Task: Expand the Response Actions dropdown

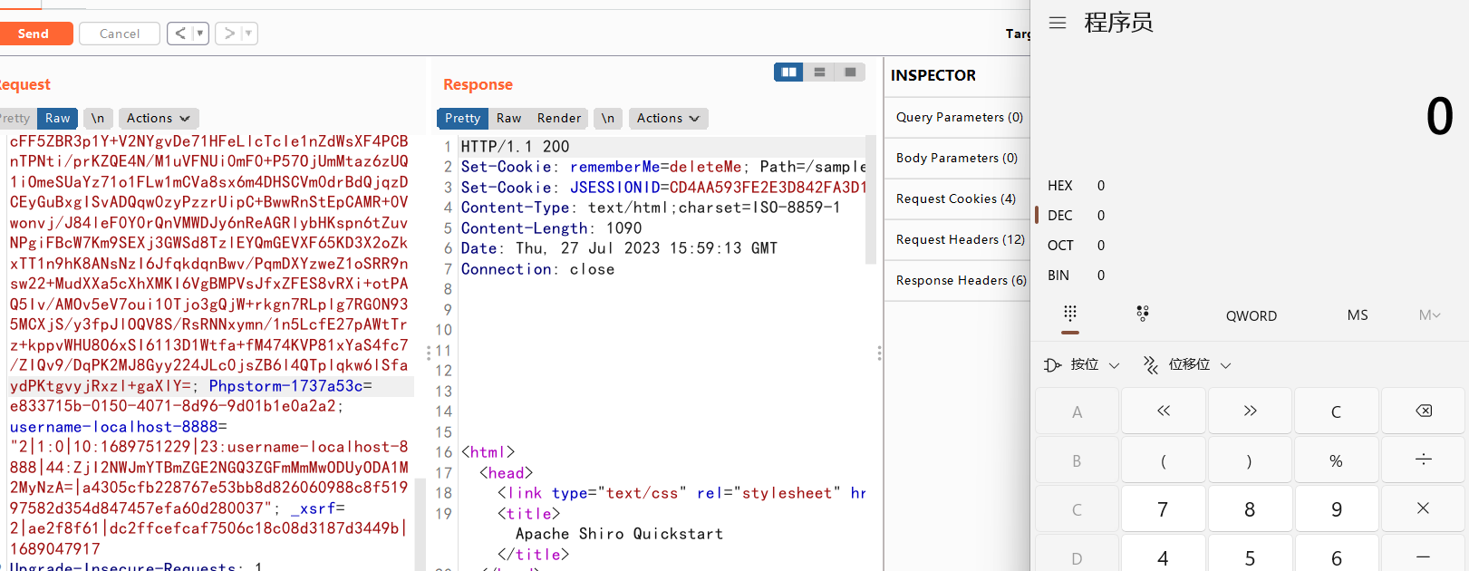Action: pyautogui.click(x=668, y=119)
